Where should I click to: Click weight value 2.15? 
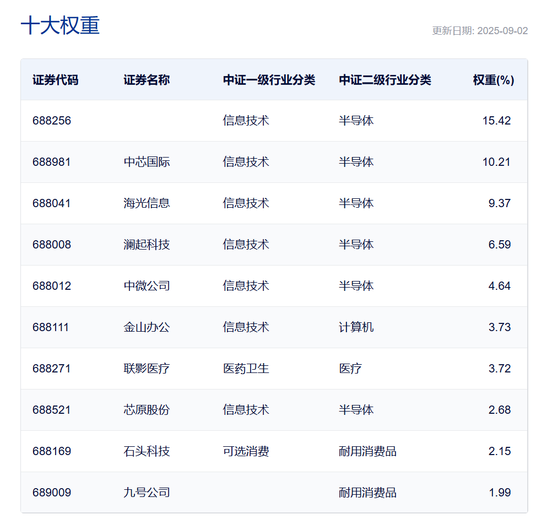[x=500, y=451]
